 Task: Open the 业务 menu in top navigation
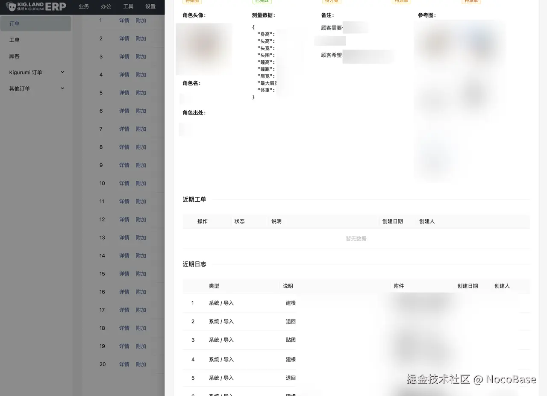tap(84, 6)
